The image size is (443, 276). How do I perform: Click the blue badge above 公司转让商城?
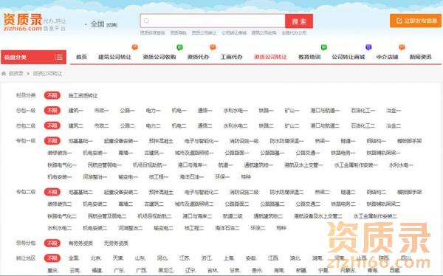[x=368, y=47]
